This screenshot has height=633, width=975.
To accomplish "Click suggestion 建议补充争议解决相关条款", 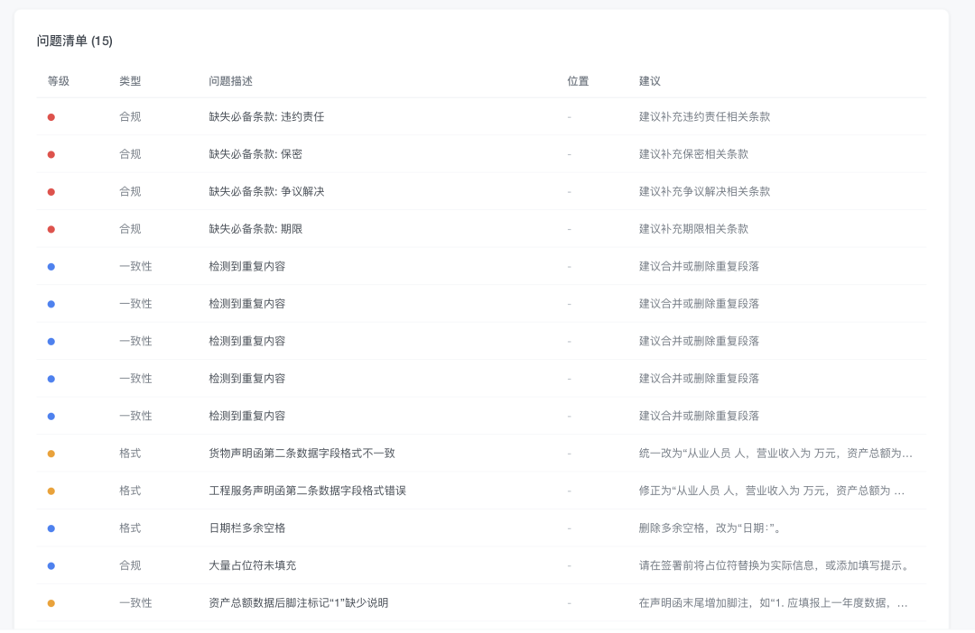I will pos(704,191).
